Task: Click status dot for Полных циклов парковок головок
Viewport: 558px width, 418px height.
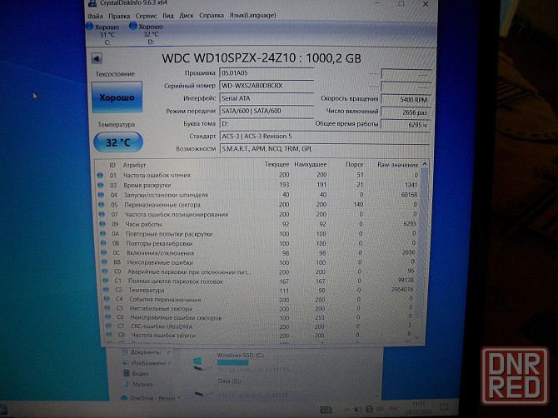Action: click(x=106, y=281)
